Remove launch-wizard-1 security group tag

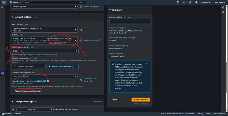coord(48,81)
